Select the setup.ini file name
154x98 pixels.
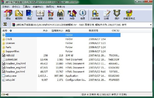(10, 80)
